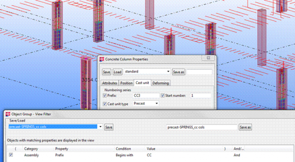Go to the Deforming tab

tap(160, 83)
